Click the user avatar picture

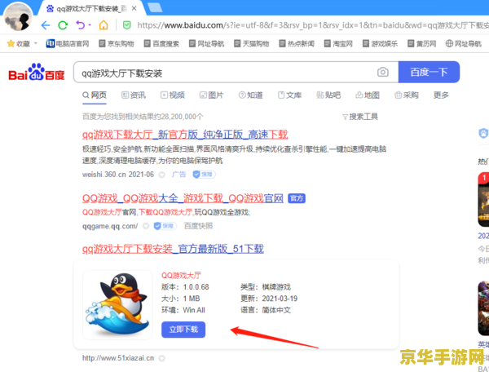tap(18, 17)
